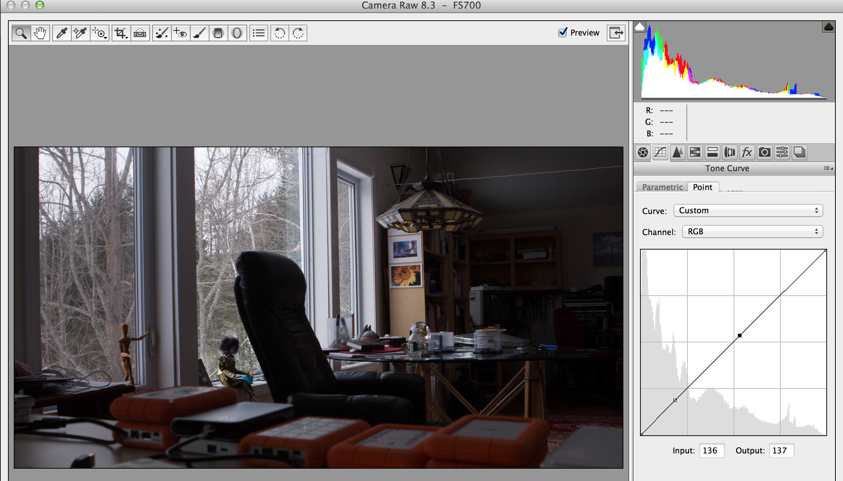Open the Lens Corrections panel icon

coord(730,152)
